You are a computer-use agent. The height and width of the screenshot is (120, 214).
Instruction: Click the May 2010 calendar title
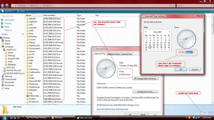(158, 32)
